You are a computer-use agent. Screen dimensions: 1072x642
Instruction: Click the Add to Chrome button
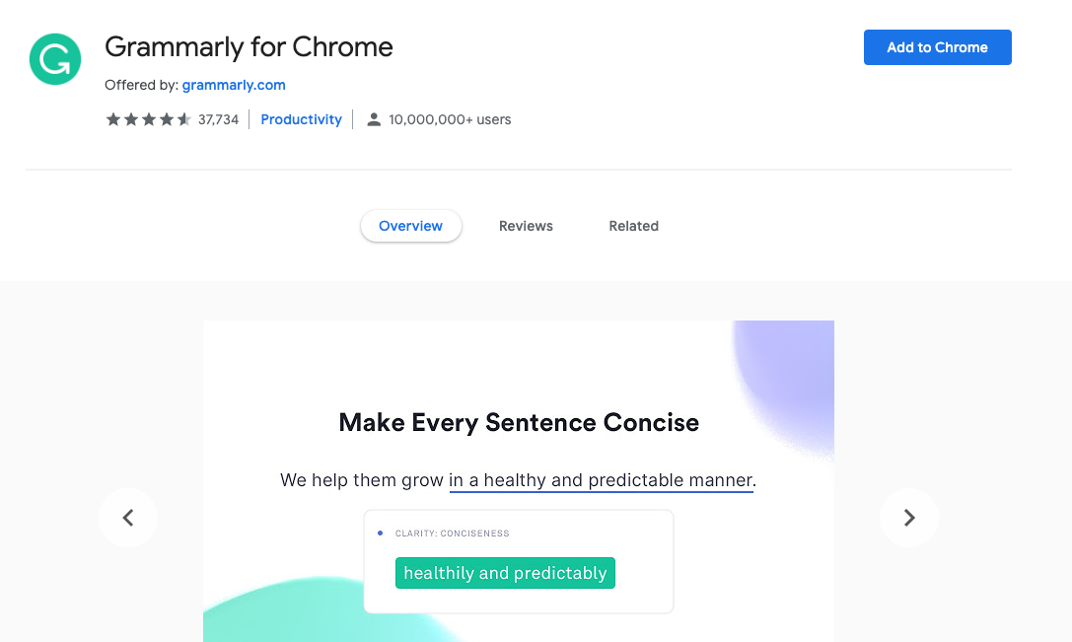[x=937, y=46]
